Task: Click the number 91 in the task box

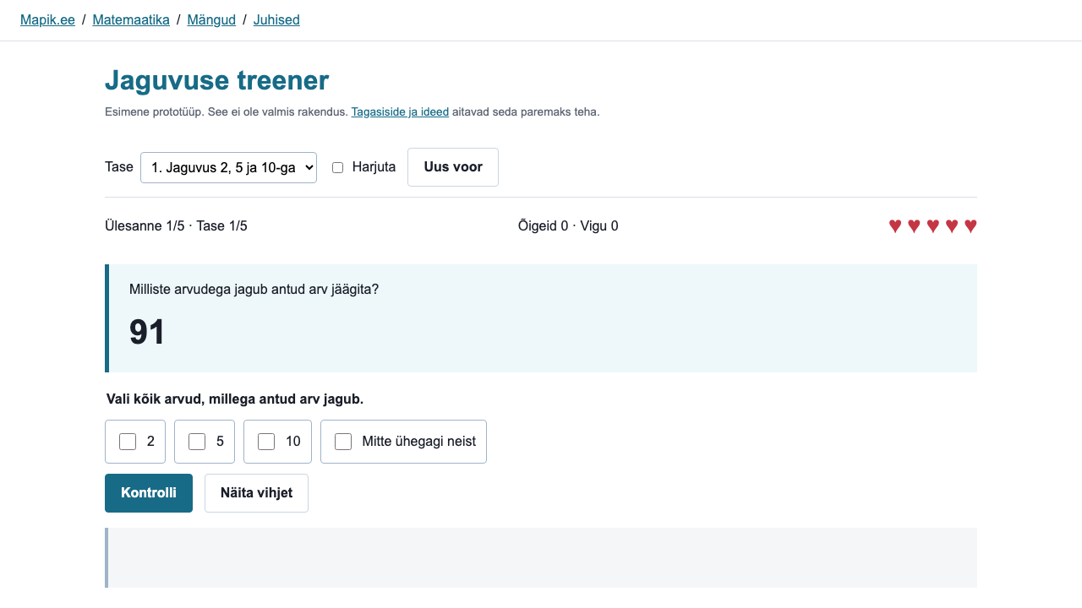Action: pyautogui.click(x=147, y=332)
